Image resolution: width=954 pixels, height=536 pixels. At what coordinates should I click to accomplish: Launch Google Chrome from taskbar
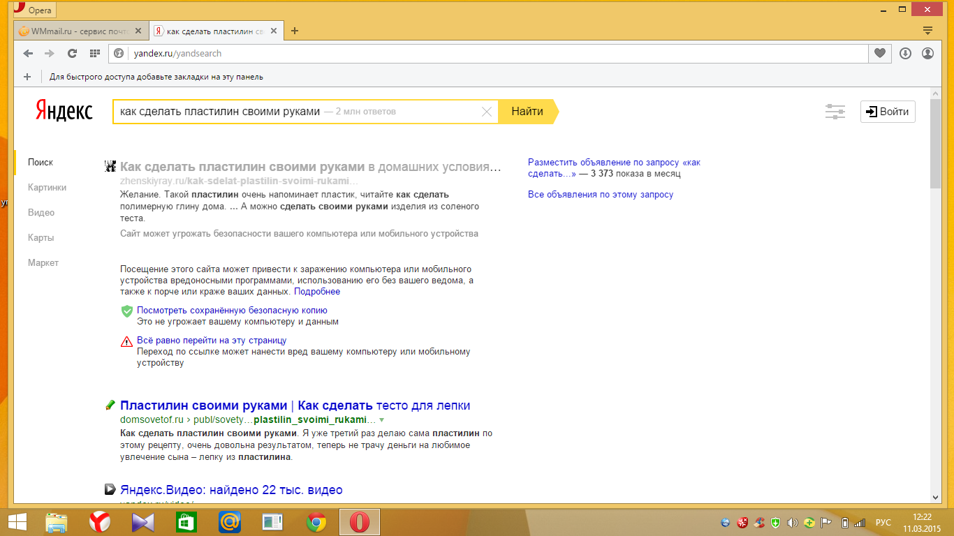316,522
